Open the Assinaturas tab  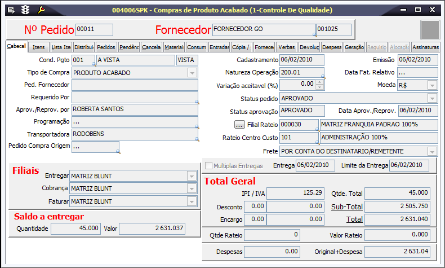point(425,47)
